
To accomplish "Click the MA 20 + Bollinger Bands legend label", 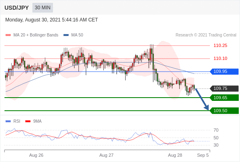I will point(36,35).
